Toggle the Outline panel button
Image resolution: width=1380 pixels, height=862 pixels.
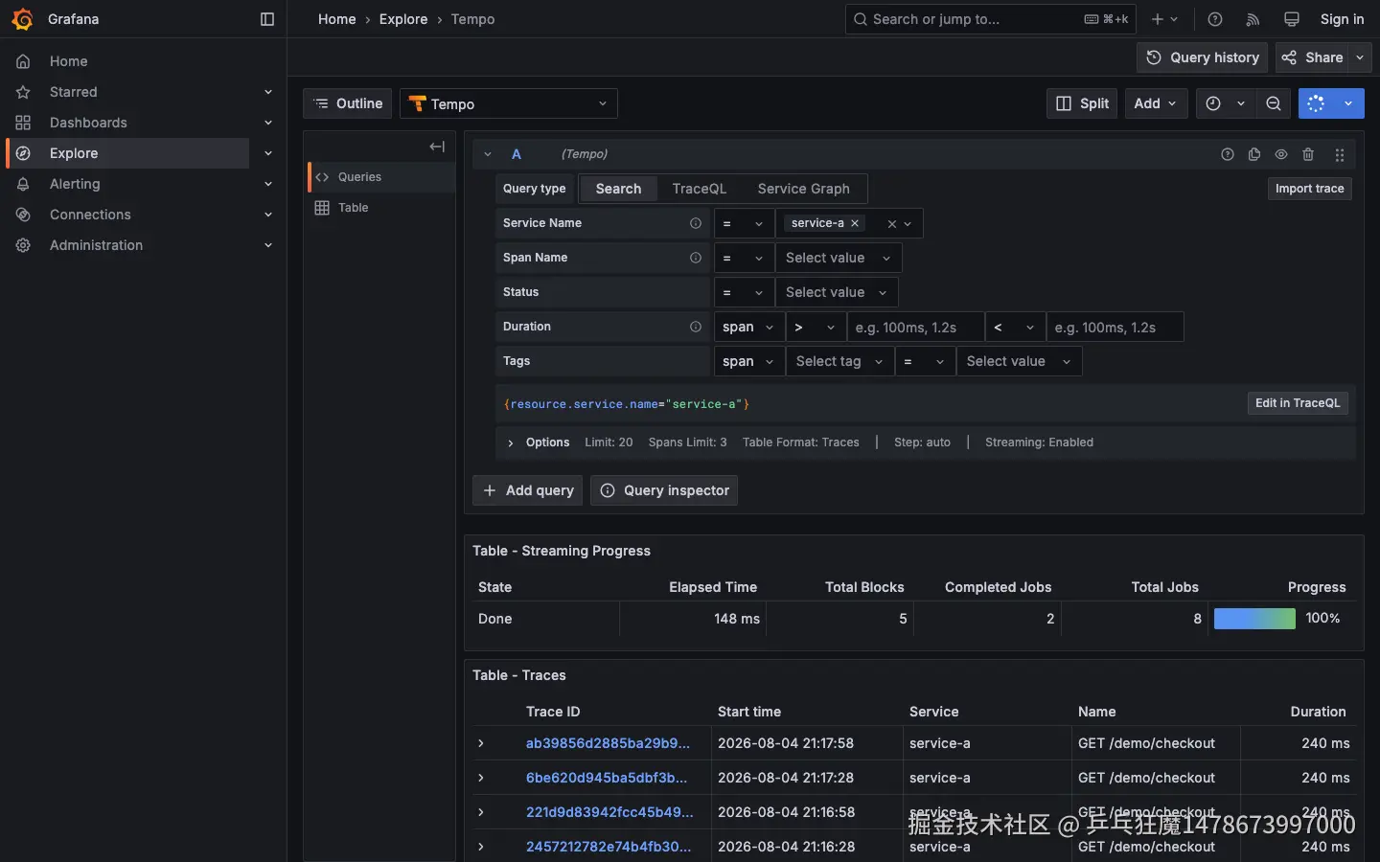[x=348, y=103]
